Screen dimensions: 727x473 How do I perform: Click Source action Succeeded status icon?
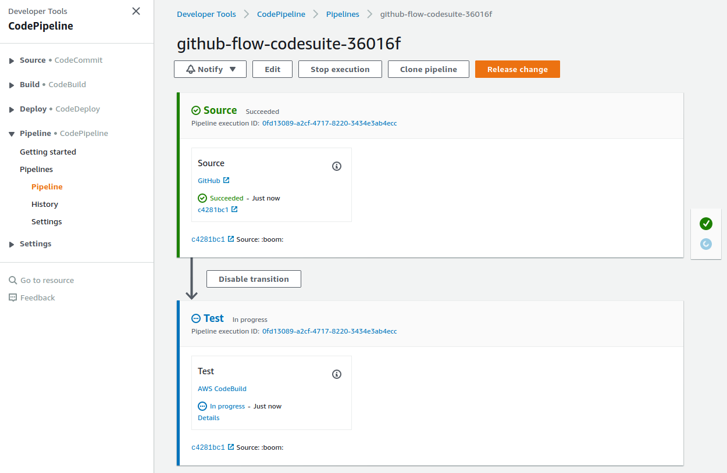pos(202,198)
